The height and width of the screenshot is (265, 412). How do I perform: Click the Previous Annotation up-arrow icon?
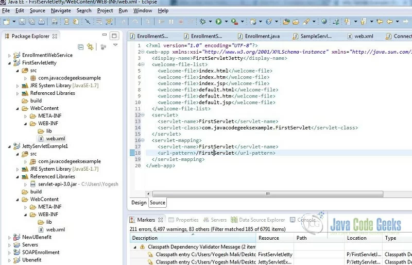(364, 22)
